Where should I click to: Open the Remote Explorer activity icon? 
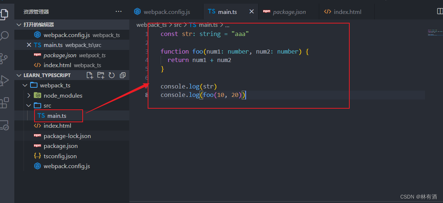click(4, 125)
